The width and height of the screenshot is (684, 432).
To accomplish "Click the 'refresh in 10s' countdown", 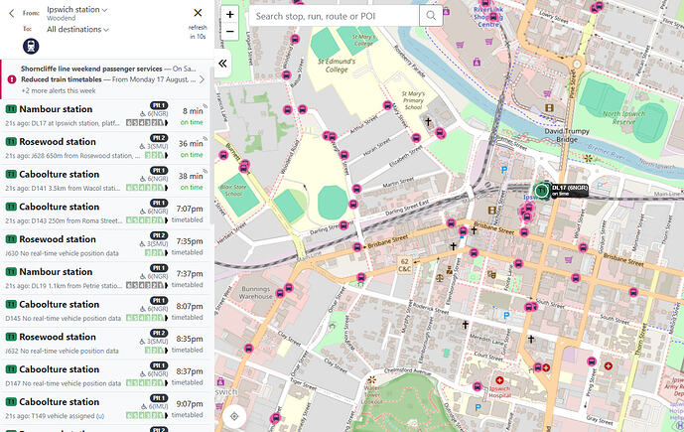I will [x=198, y=32].
